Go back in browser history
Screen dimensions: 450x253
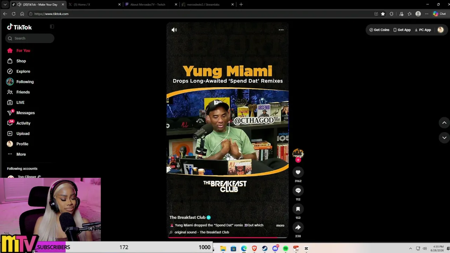[x=5, y=14]
